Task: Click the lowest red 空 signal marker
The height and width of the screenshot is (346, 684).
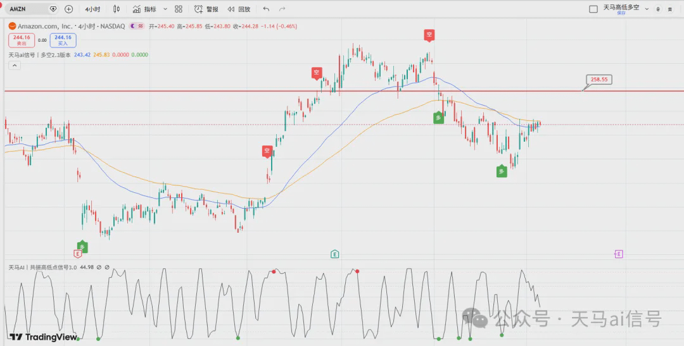Action: point(267,151)
